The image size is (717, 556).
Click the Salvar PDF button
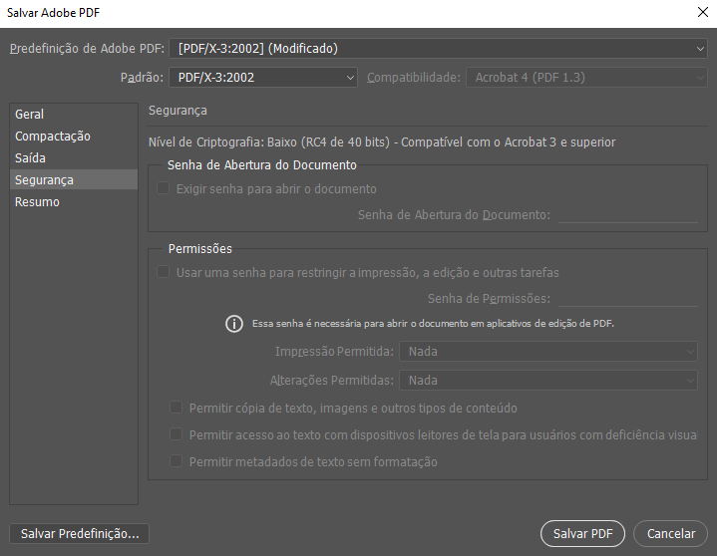[x=582, y=533]
